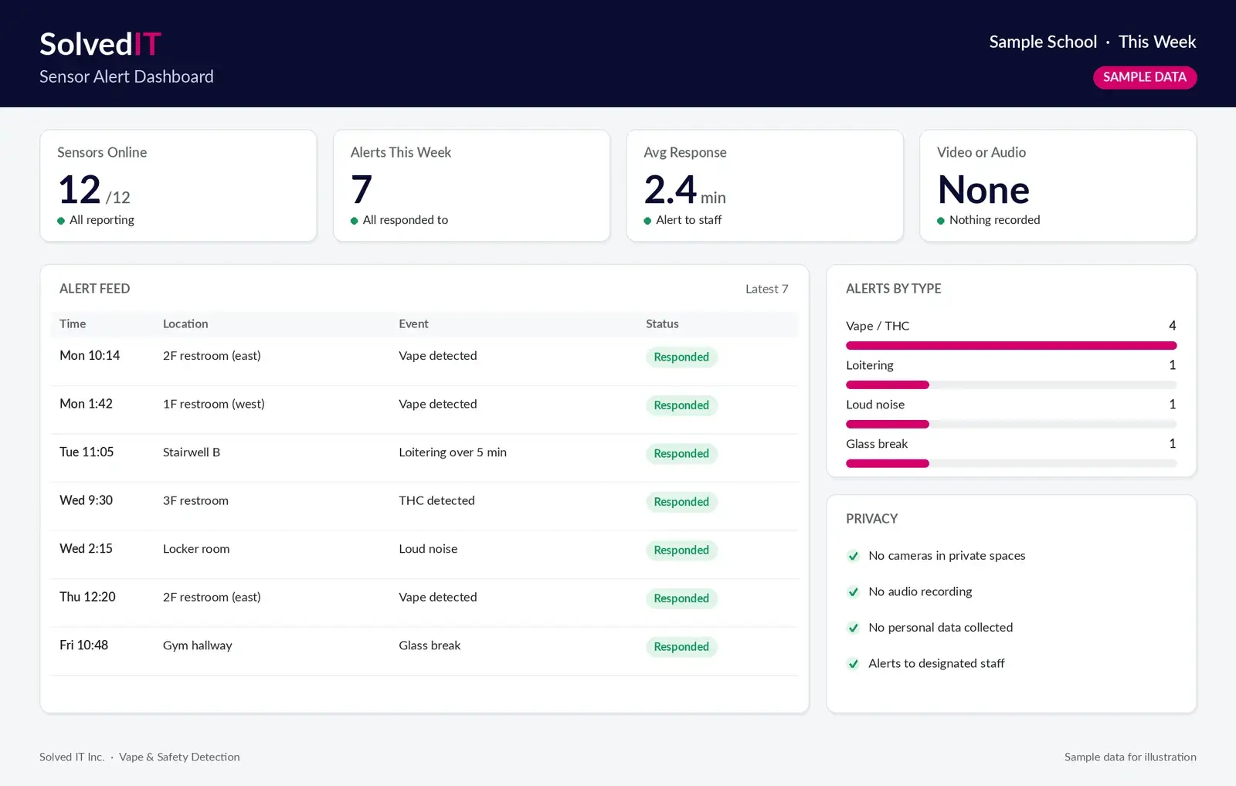Screen dimensions: 1236x786
Task: Click the ALERTS BY TYPE heading
Action: tap(893, 289)
